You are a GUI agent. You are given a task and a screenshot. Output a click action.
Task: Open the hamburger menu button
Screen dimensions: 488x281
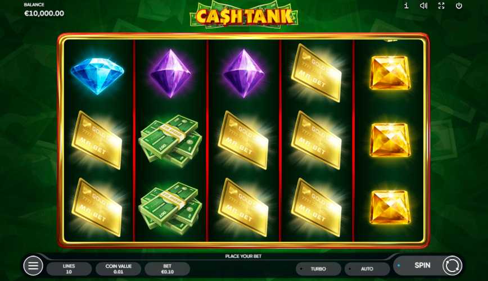click(x=33, y=265)
